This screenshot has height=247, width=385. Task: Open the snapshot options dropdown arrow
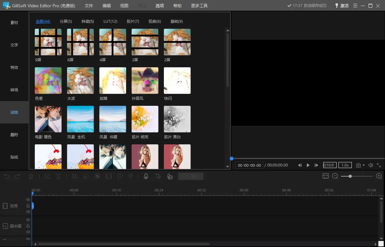pos(363,165)
